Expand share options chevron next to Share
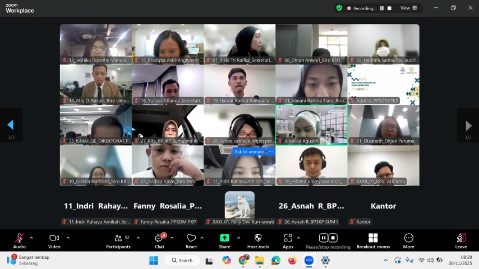Image resolution: width=479 pixels, height=269 pixels. 238,238
